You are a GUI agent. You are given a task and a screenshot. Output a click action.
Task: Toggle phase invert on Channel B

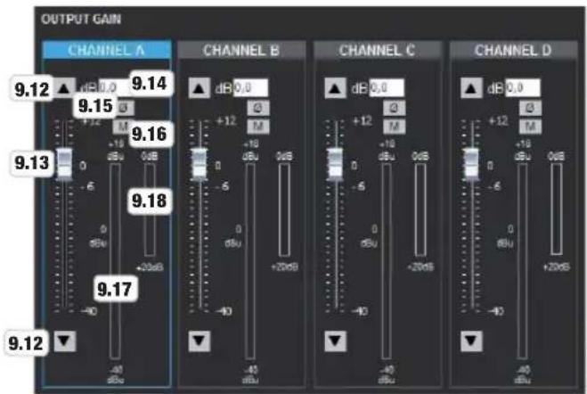258,108
